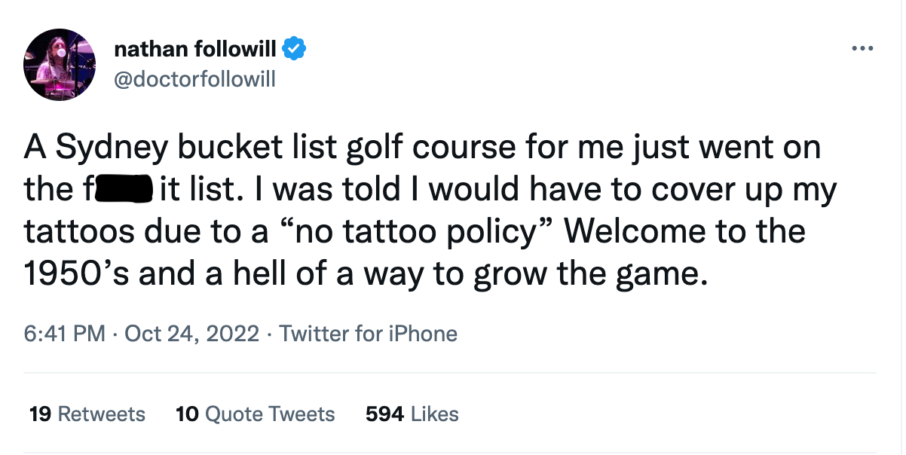Open nathan followill's profile picture

click(60, 65)
